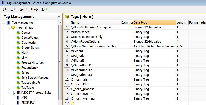Sort by the Name column header
The width and height of the screenshot is (206, 105).
tap(95, 22)
